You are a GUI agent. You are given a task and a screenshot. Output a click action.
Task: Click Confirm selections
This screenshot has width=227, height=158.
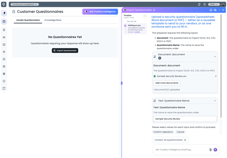tap(163, 132)
